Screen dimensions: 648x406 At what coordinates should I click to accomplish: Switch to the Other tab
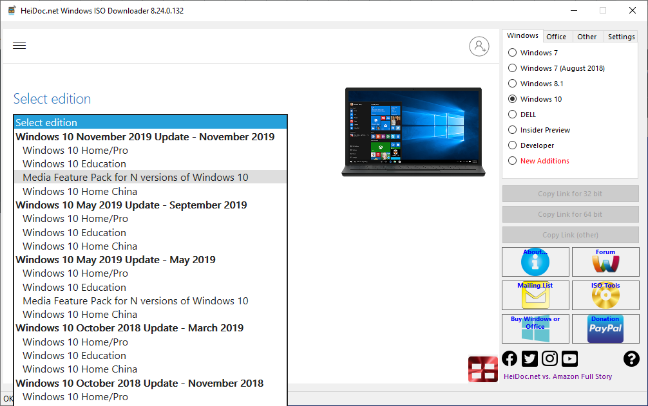click(587, 37)
